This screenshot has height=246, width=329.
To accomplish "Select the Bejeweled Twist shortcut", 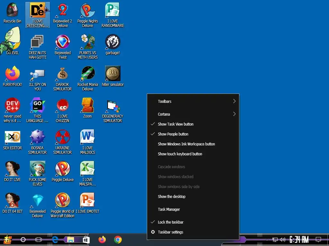I will tap(63, 47).
